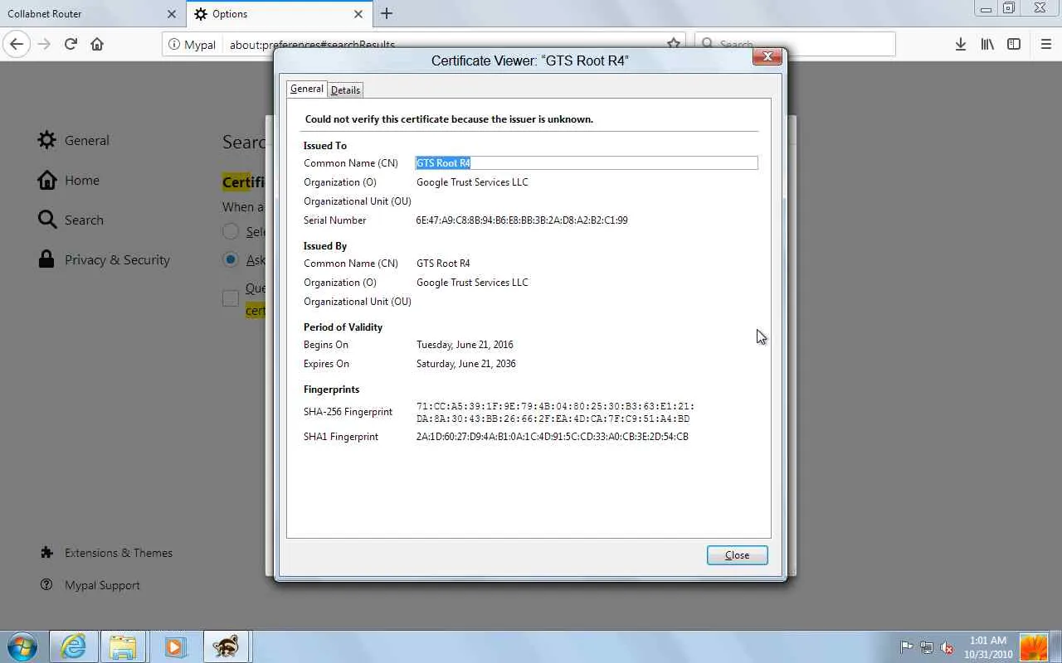1062x663 pixels.
Task: Reload the current page
Action: [71, 44]
